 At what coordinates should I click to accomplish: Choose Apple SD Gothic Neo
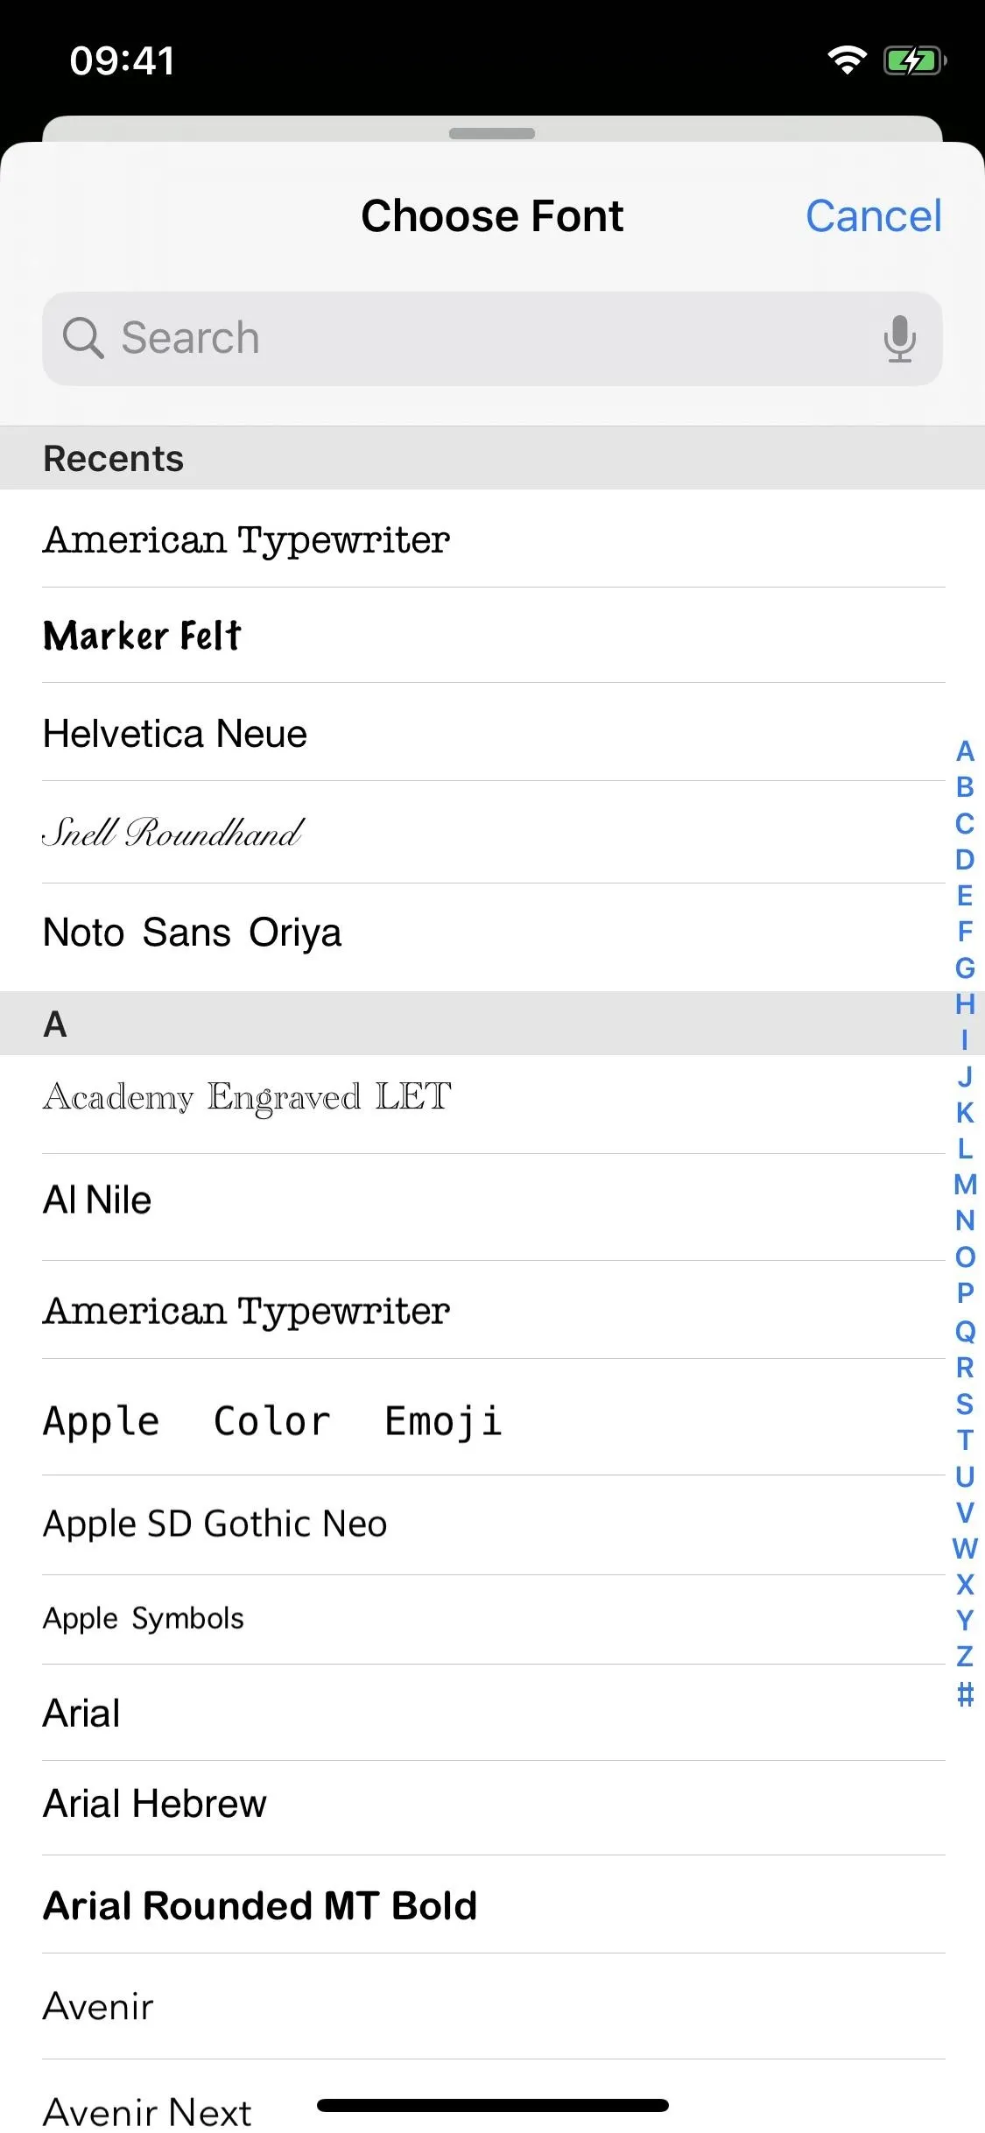pos(215,1524)
